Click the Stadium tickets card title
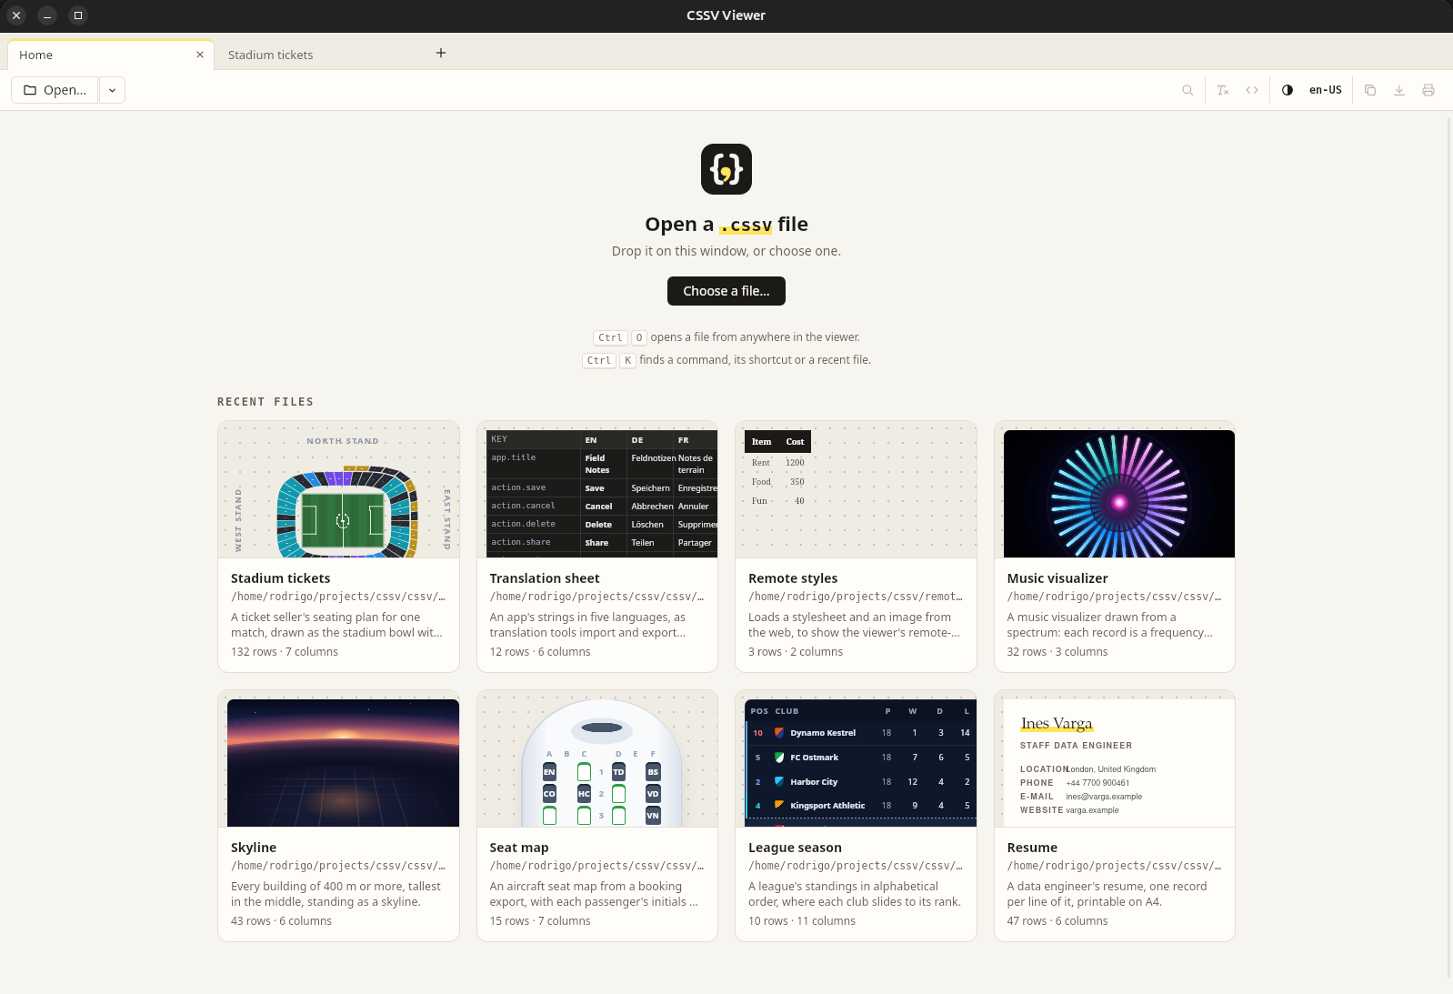The height and width of the screenshot is (994, 1453). (280, 578)
